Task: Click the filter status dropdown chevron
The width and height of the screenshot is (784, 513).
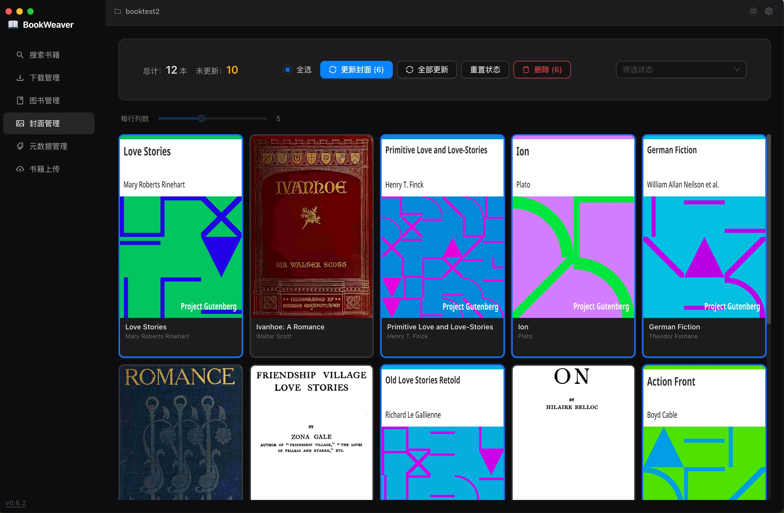Action: pos(737,70)
